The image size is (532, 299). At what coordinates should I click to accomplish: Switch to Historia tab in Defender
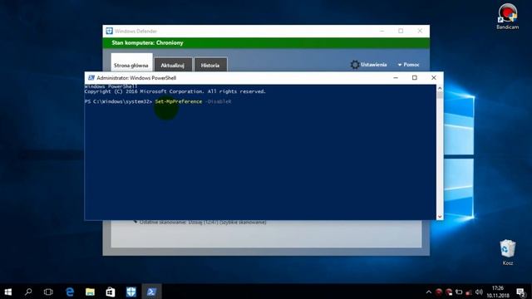coord(210,65)
